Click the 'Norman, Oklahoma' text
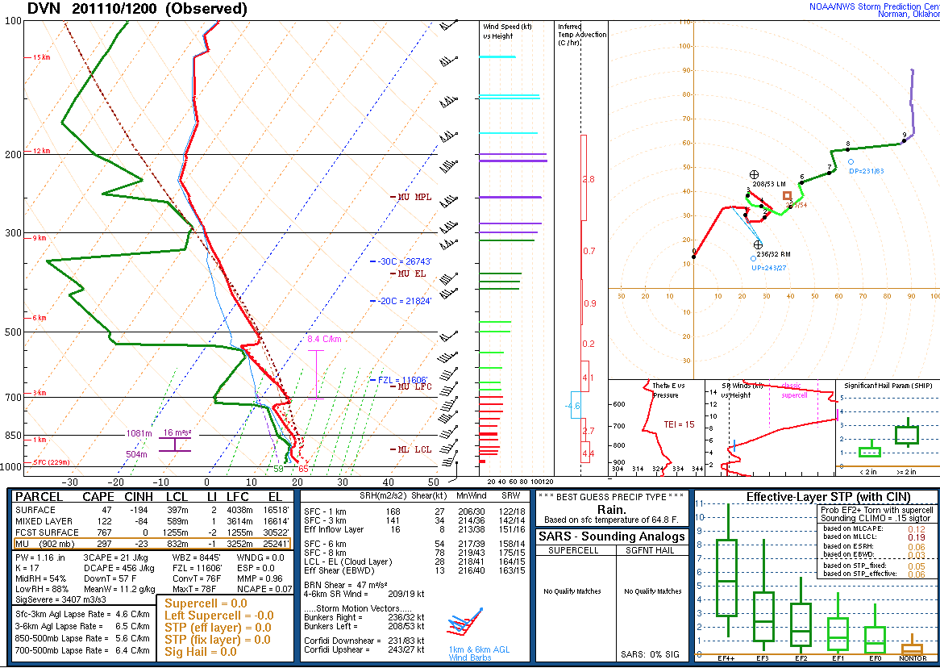The width and height of the screenshot is (940, 668). pos(909,15)
